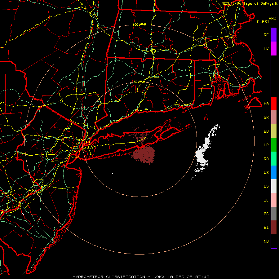Screen dimensions: 279x279
Task: Click the brown biological echo near radar
Action: [x=144, y=154]
